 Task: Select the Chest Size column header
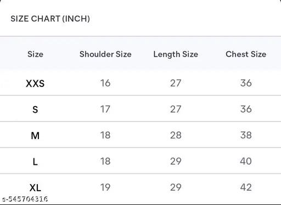[246, 54]
